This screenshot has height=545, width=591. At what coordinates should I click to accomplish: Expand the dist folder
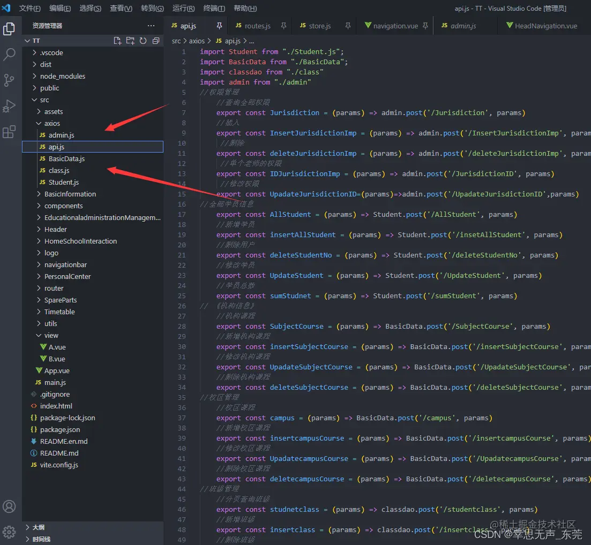(93, 64)
